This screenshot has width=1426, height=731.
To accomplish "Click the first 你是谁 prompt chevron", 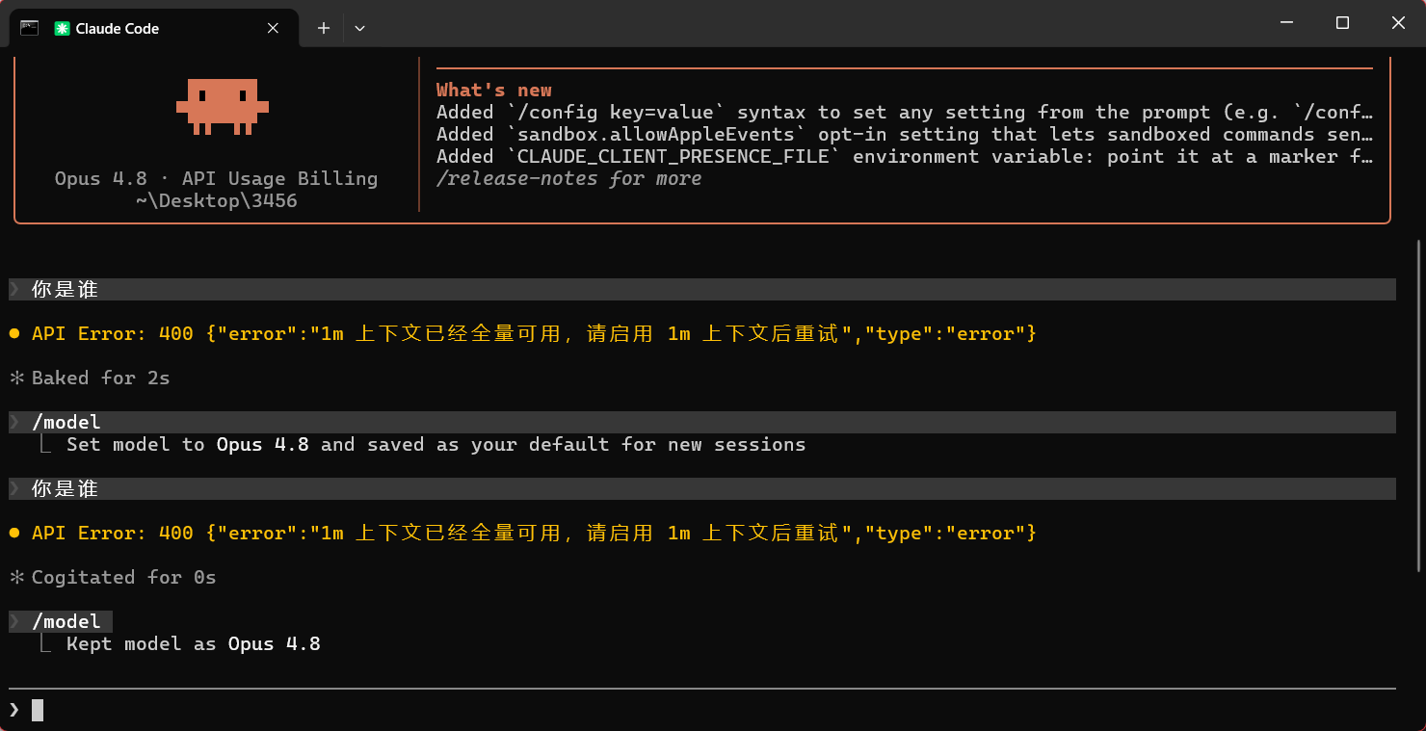I will 14,289.
